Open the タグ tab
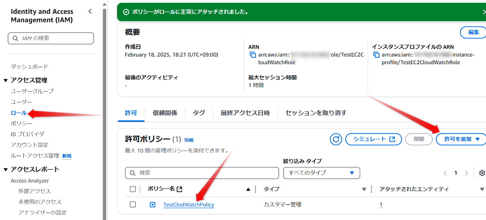 (x=199, y=113)
